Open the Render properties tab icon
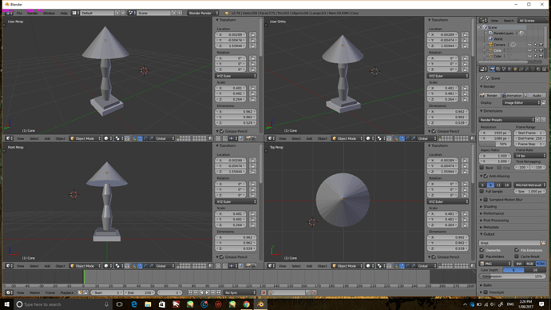 click(493, 70)
